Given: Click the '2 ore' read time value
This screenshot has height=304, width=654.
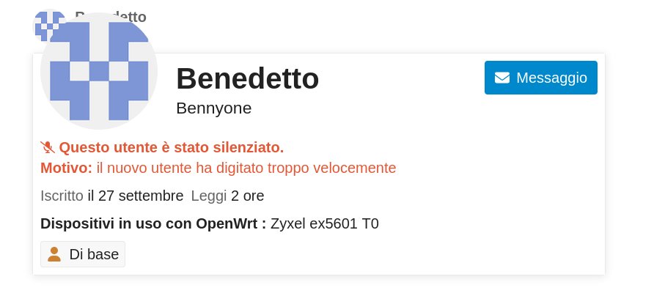Looking at the screenshot, I should point(247,196).
